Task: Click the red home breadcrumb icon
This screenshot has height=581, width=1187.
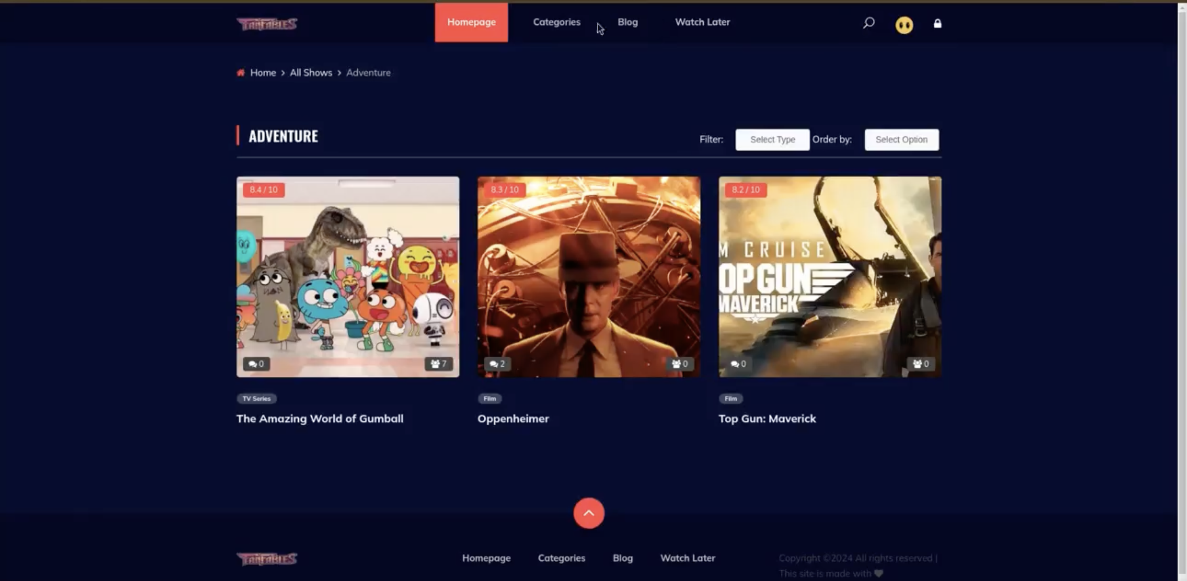Action: click(241, 73)
